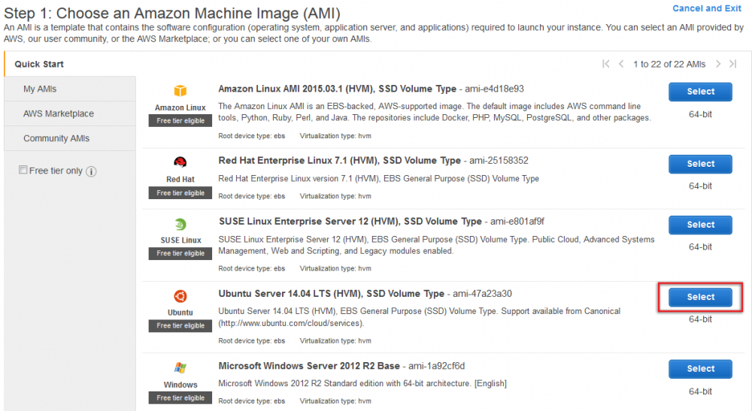Click the Amazon Linux name label
752x411 pixels.
click(180, 107)
